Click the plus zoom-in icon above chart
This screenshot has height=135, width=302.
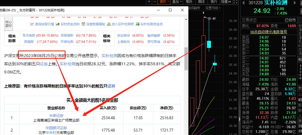click(149, 2)
